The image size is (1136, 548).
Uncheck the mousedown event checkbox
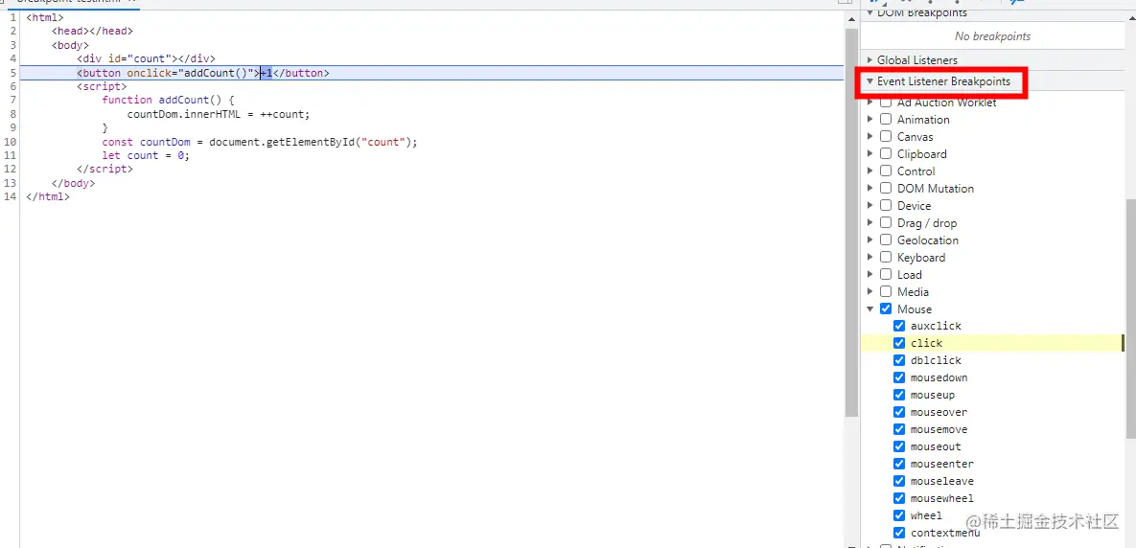tap(899, 377)
